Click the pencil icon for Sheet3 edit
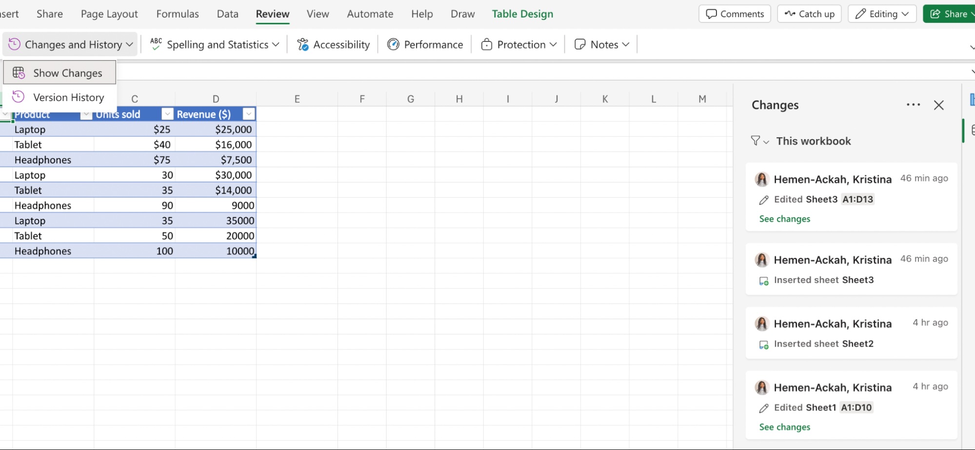 [764, 200]
